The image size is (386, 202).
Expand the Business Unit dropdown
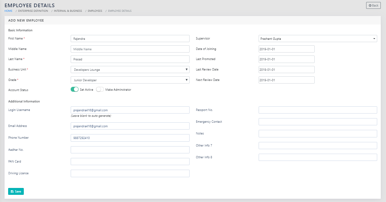pyautogui.click(x=130, y=70)
